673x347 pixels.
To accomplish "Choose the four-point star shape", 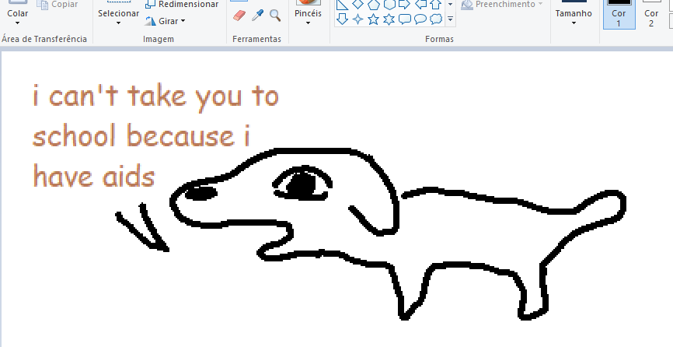I will [x=357, y=19].
